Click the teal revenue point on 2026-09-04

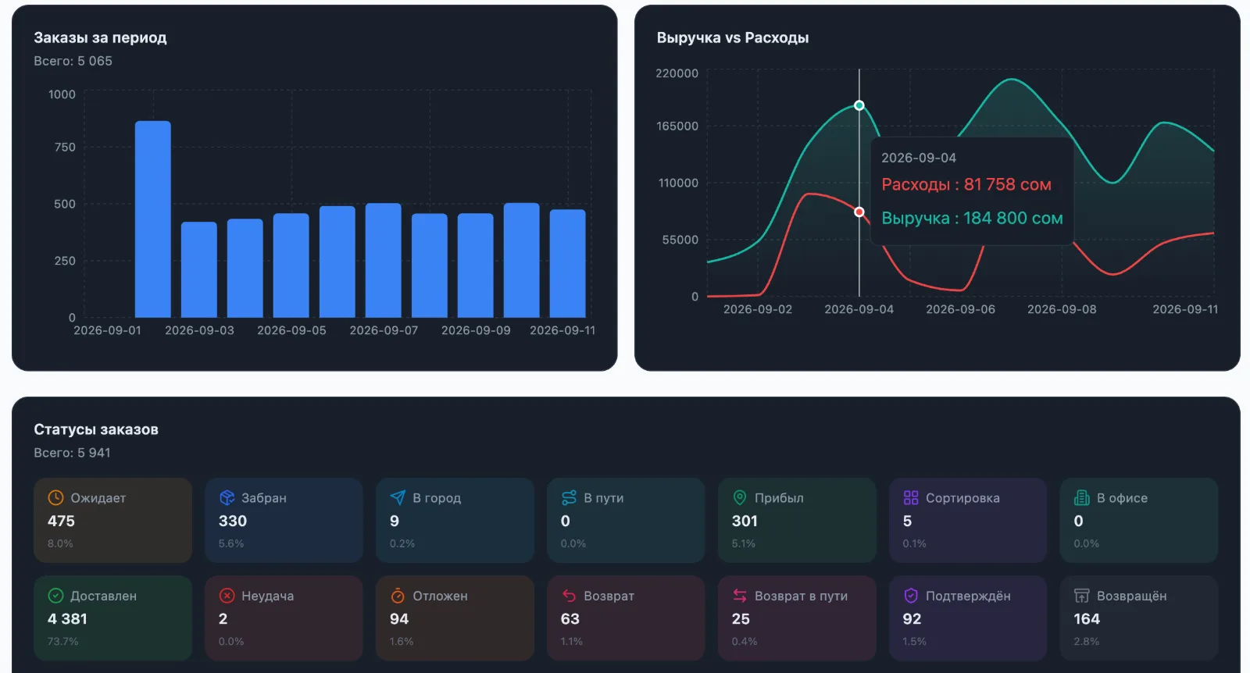[x=859, y=105]
